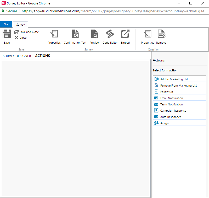This screenshot has height=198, width=209.
Task: Click the Follow Up checkmark icon
Action: click(x=156, y=92)
